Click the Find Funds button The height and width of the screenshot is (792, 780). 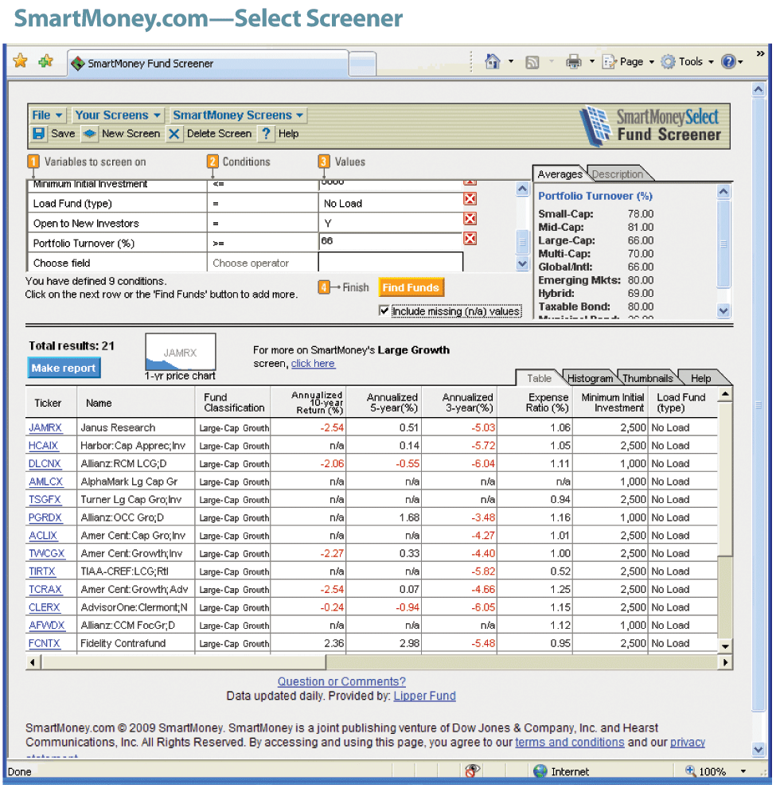coord(411,287)
